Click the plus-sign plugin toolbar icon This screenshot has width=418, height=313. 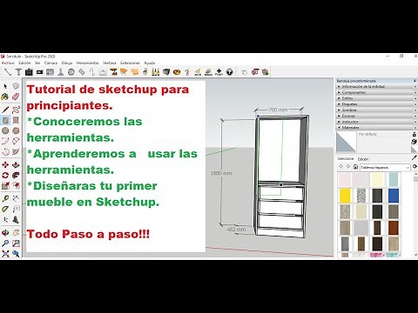tap(219, 71)
